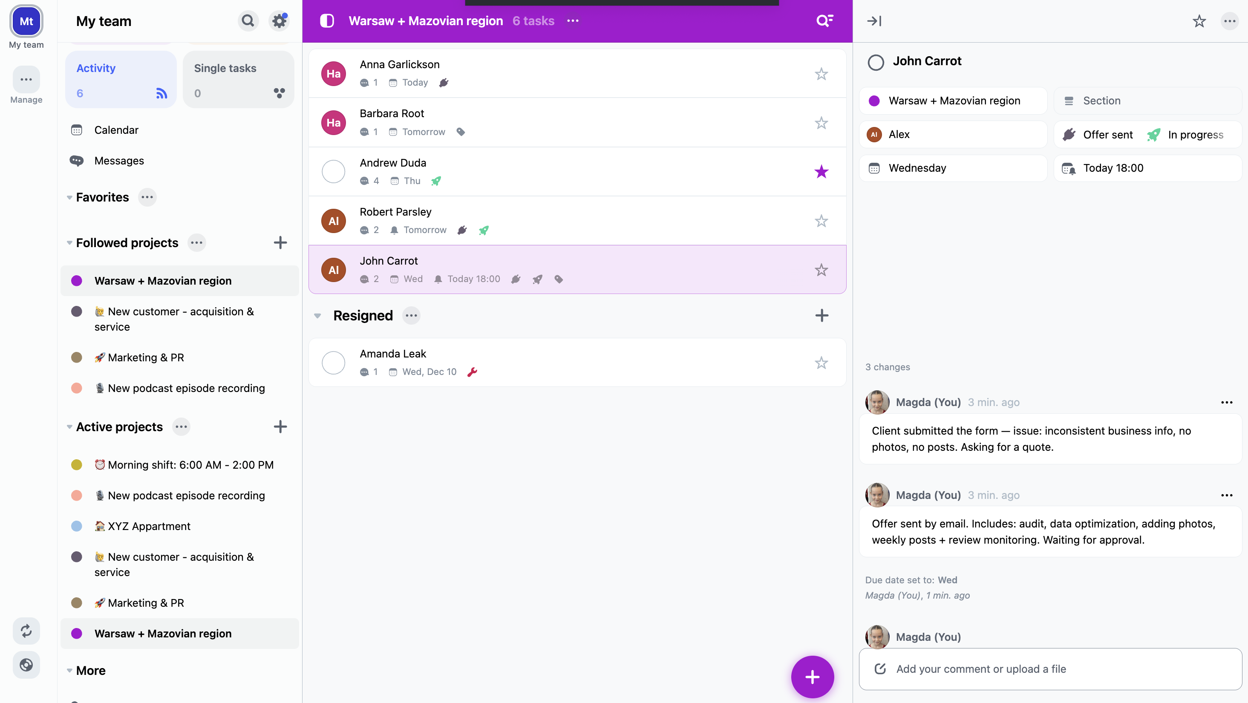Mark Andrew Duda task as complete
Image resolution: width=1248 pixels, height=703 pixels.
333,172
